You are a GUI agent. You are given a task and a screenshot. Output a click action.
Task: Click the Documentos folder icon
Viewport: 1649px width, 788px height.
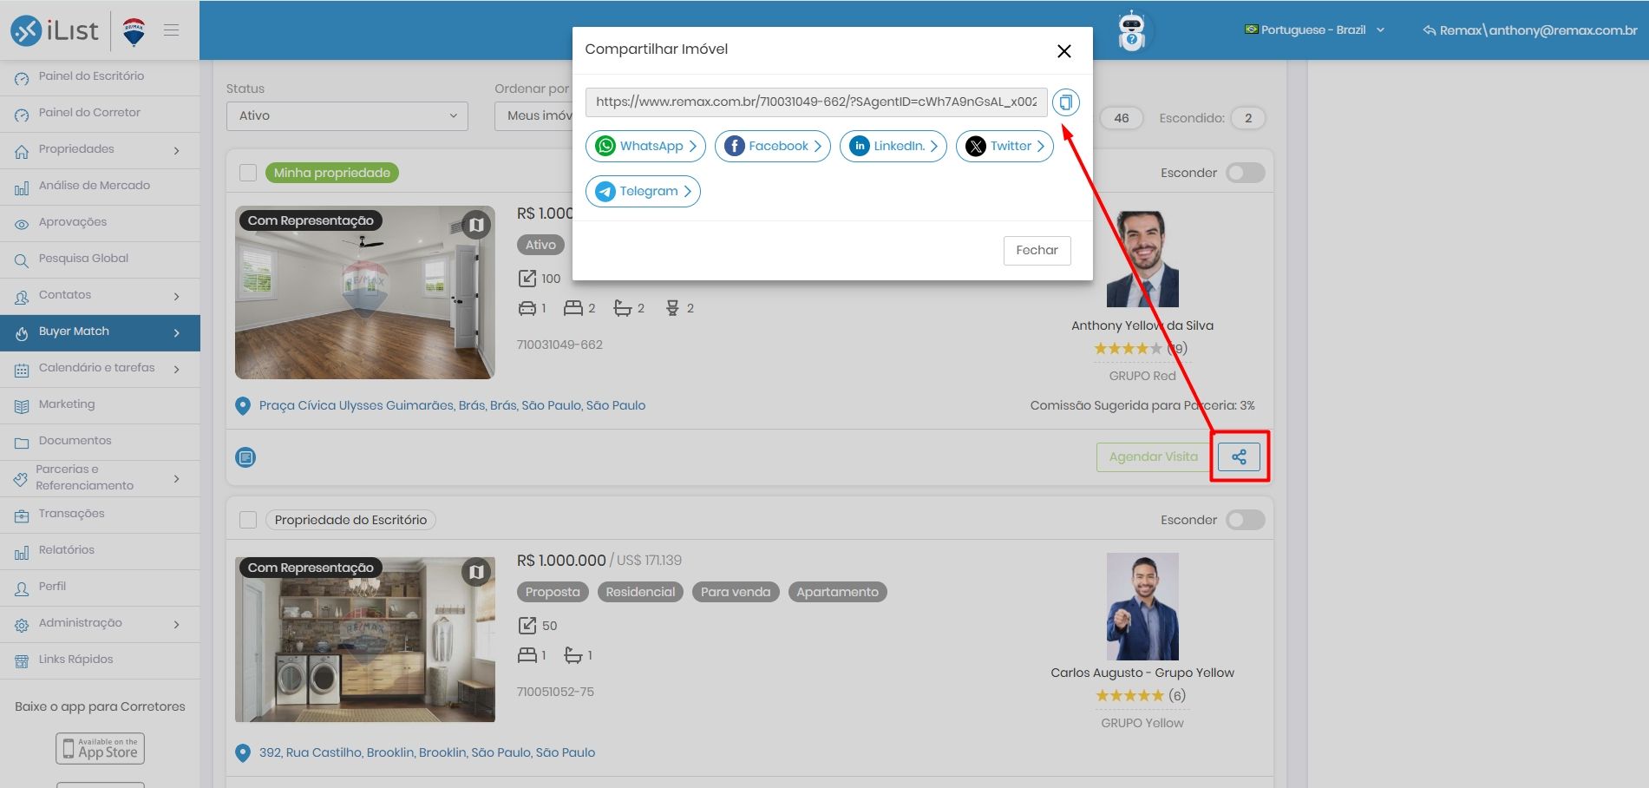click(x=22, y=442)
